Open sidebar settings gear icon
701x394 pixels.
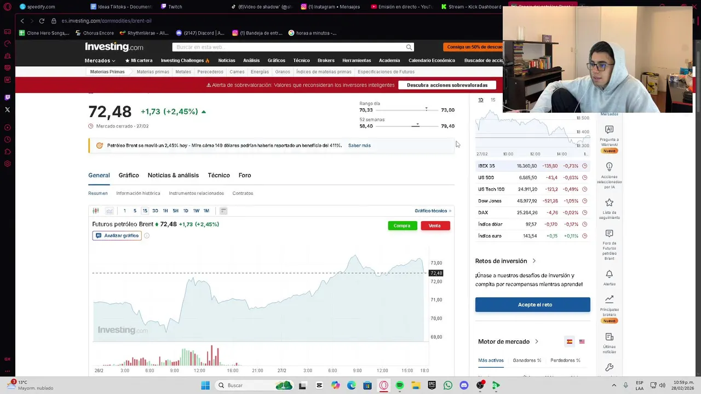tap(7, 164)
